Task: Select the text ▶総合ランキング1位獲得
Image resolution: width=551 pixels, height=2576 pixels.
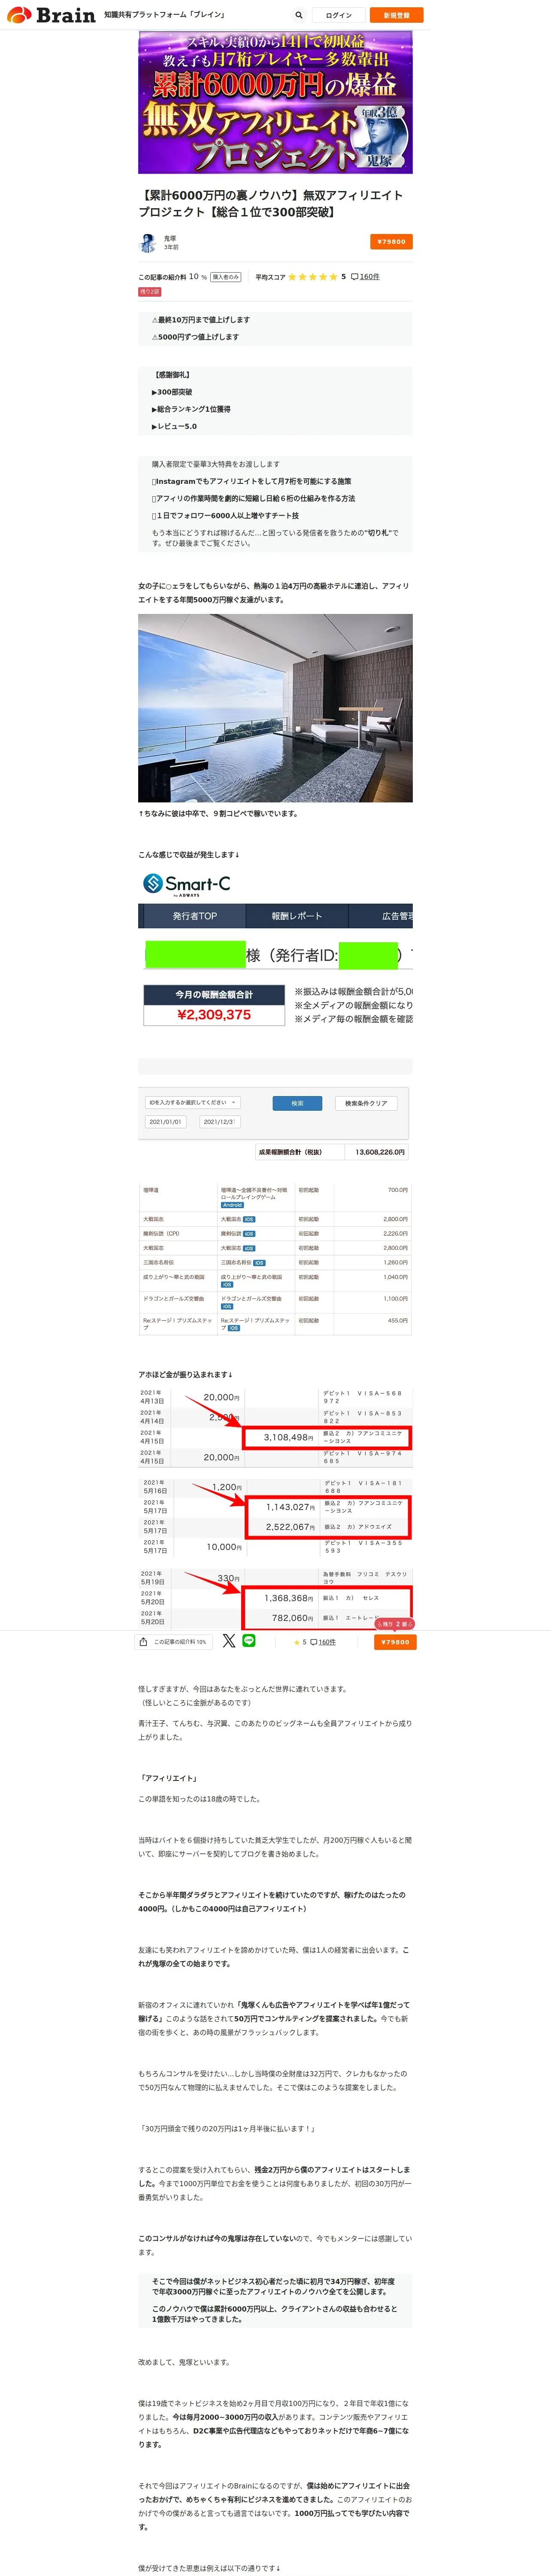Action: (191, 409)
